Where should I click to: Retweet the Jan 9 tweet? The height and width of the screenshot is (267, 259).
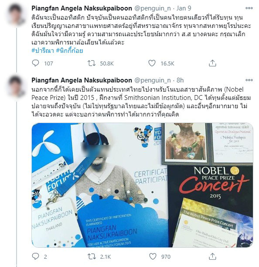click(x=92, y=63)
